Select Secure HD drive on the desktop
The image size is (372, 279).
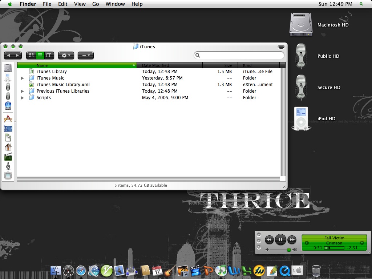(x=301, y=87)
